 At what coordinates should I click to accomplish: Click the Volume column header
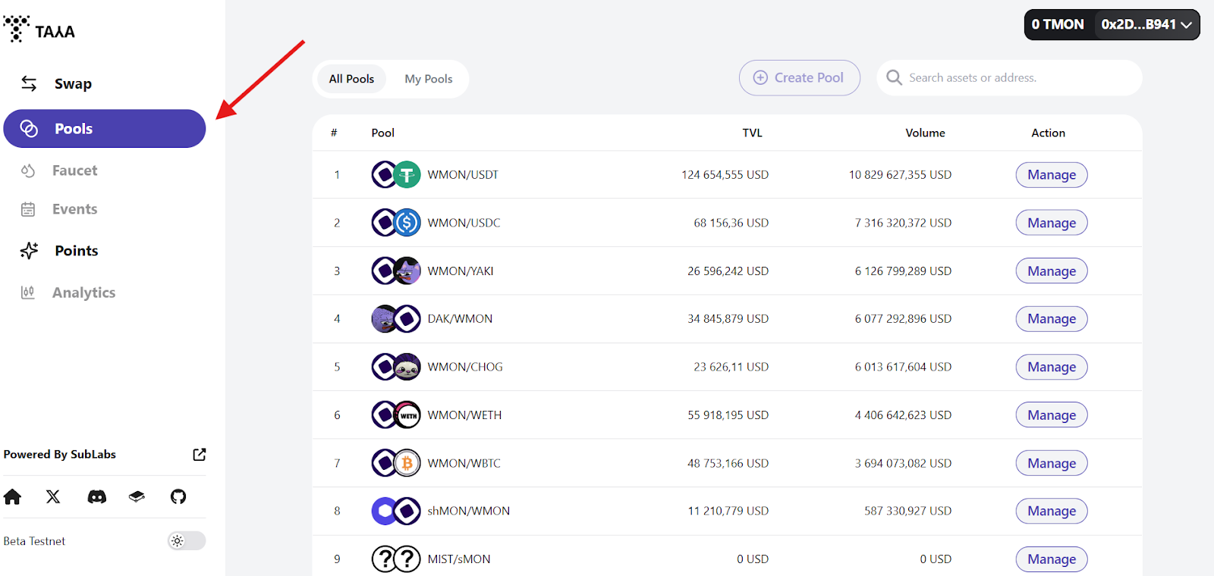925,133
